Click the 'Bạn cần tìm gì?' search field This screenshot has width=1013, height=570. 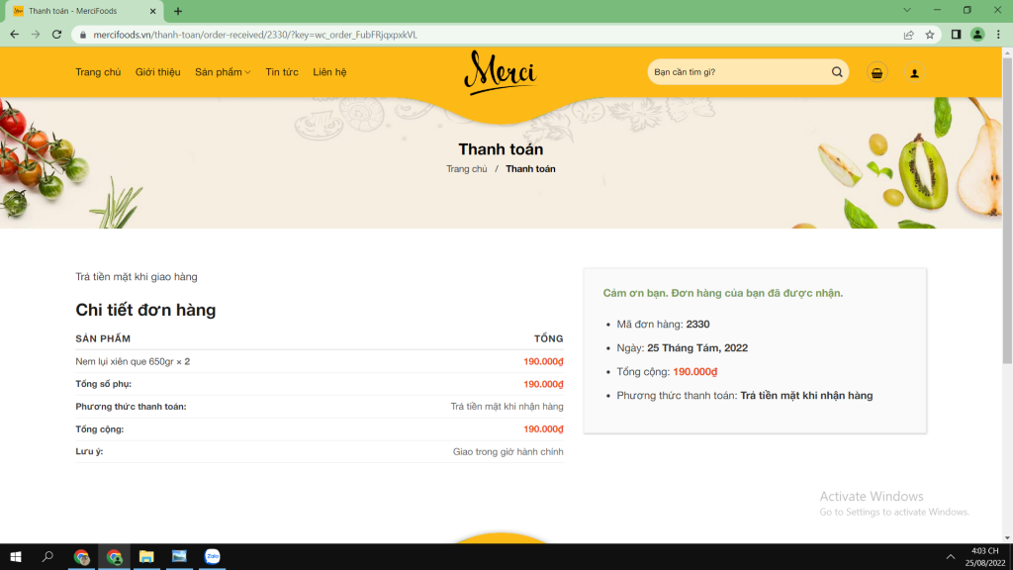(x=738, y=72)
